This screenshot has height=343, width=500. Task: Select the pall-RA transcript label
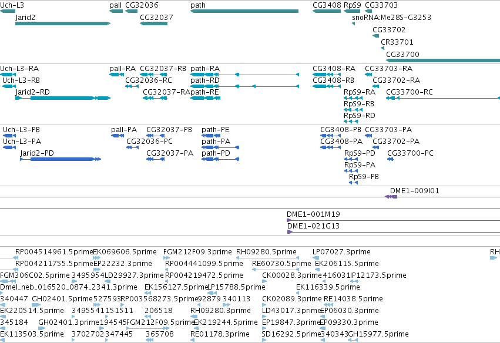(122, 69)
